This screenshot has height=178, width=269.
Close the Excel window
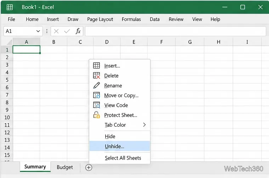(261, 7)
